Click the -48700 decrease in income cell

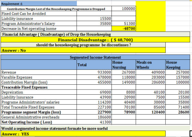point(124,29)
